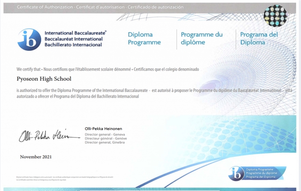Screen dimensions: 301x191
Task: Click the round IB logo at top left
Action: 29,39
